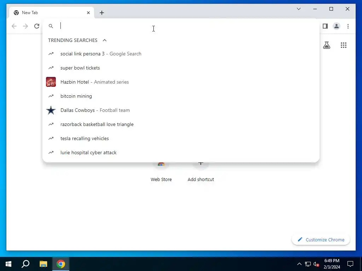Viewport: 362px width, 271px height.
Task: Open a new browser tab
Action: point(102,13)
